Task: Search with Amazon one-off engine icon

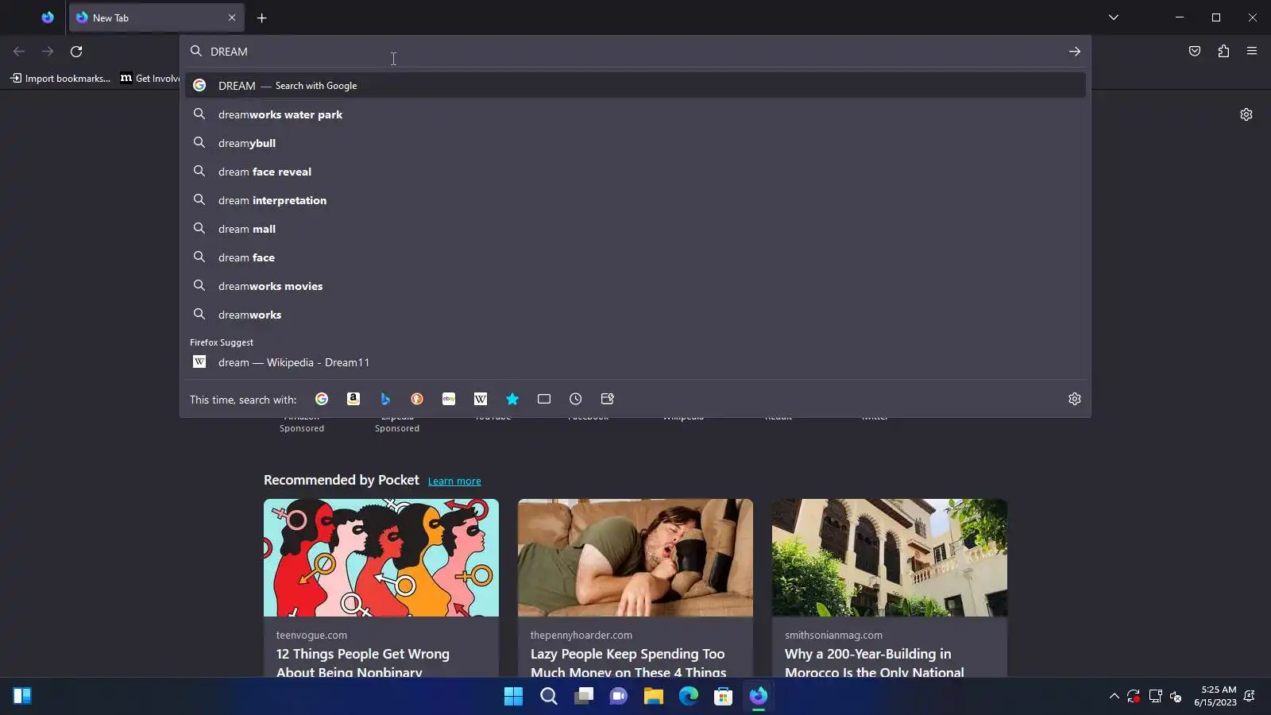Action: click(353, 399)
